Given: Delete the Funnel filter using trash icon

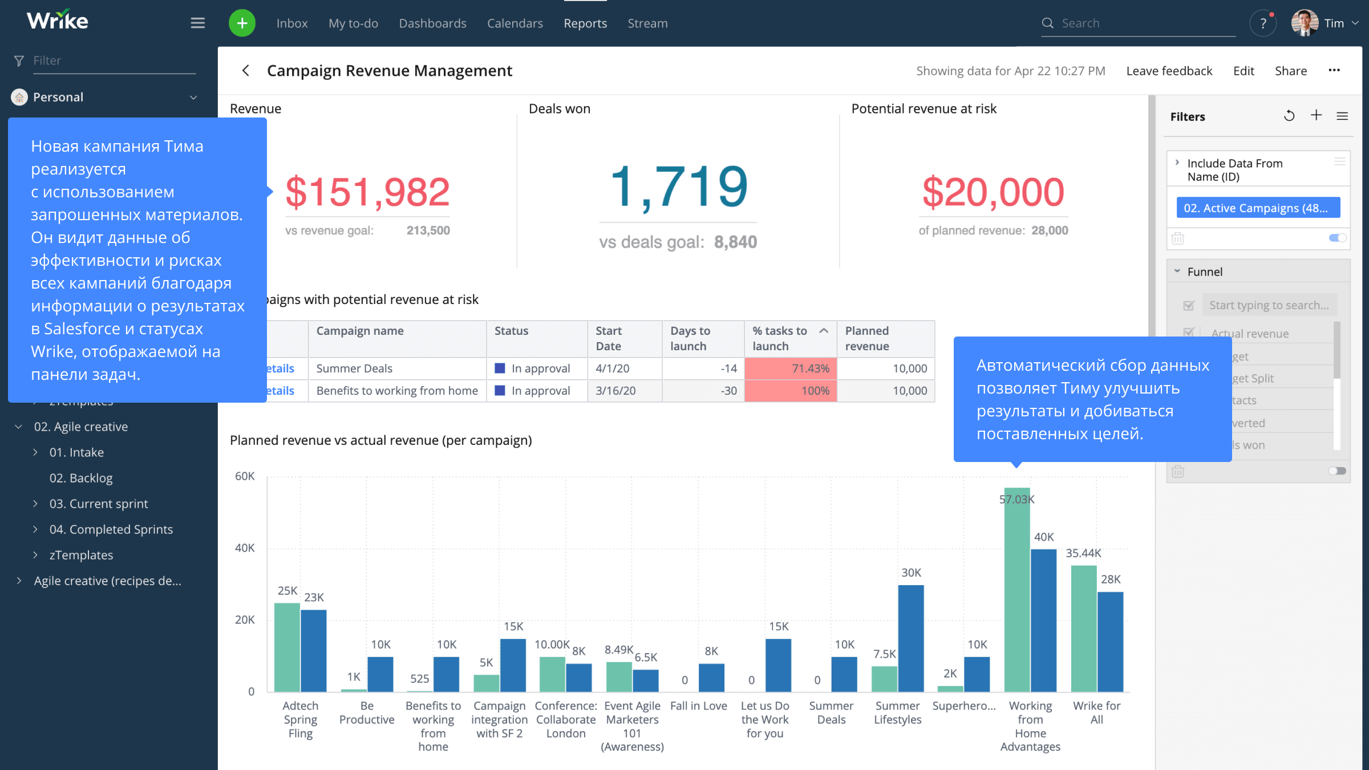Looking at the screenshot, I should (x=1178, y=471).
